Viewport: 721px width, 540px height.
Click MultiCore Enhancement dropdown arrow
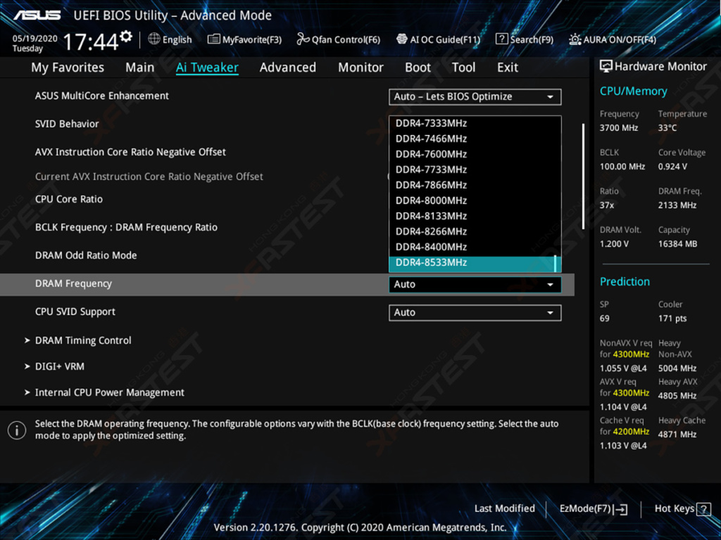pyautogui.click(x=550, y=97)
